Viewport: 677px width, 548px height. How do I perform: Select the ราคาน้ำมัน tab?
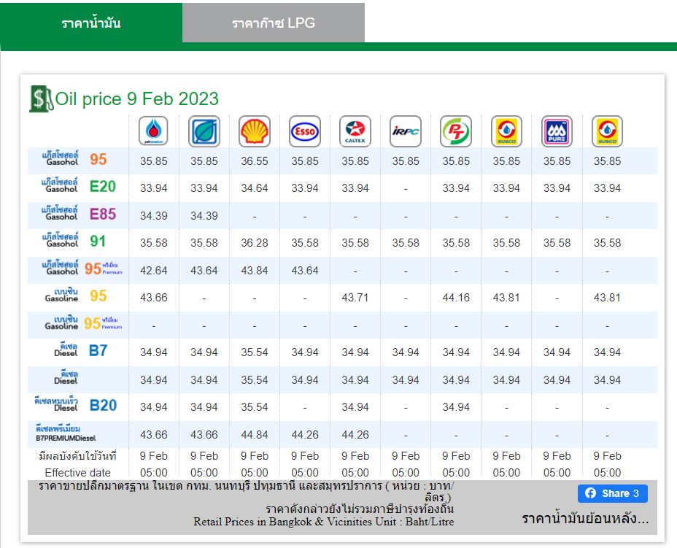pyautogui.click(x=91, y=23)
